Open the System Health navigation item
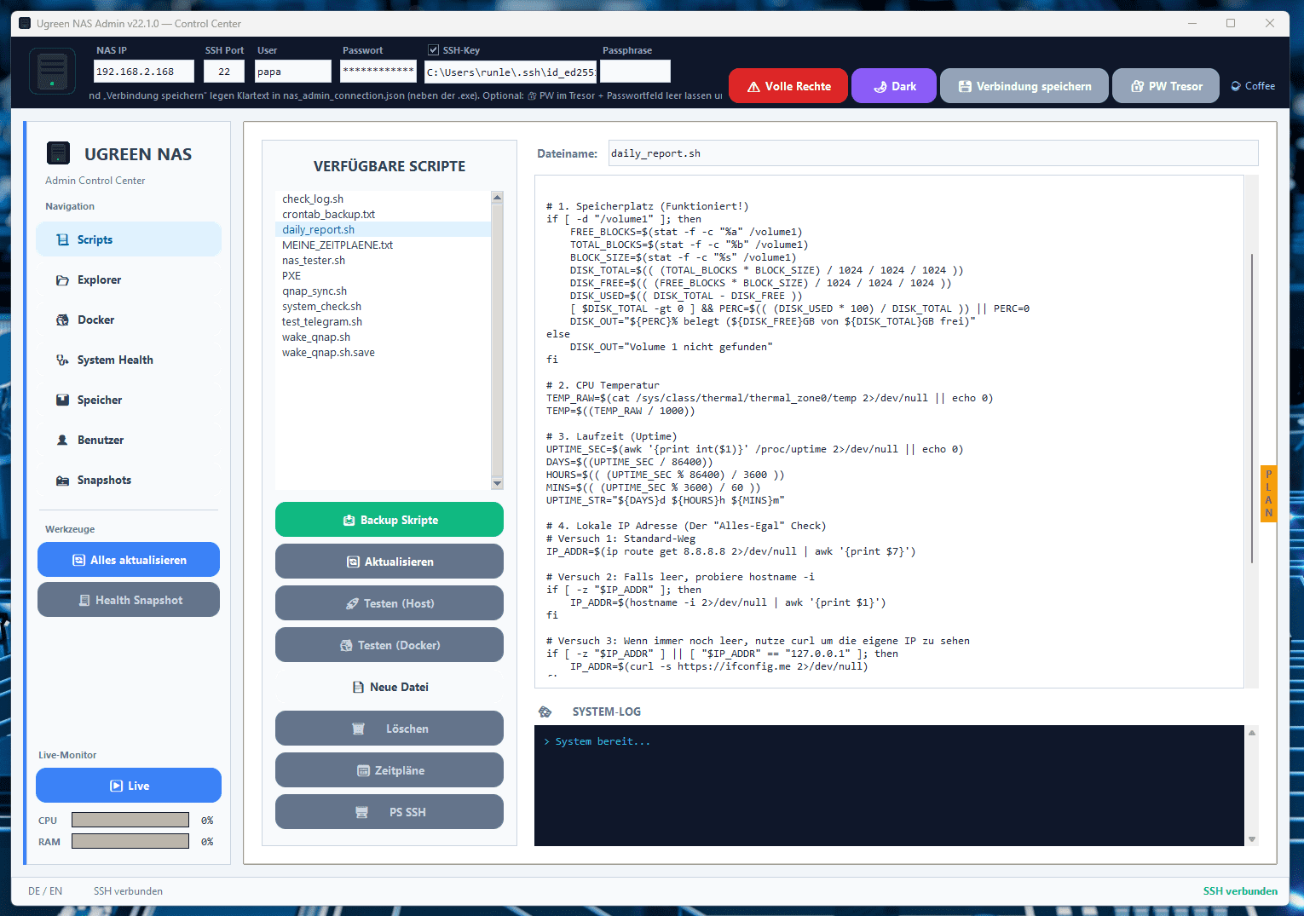Viewport: 1304px width, 916px height. click(x=129, y=360)
